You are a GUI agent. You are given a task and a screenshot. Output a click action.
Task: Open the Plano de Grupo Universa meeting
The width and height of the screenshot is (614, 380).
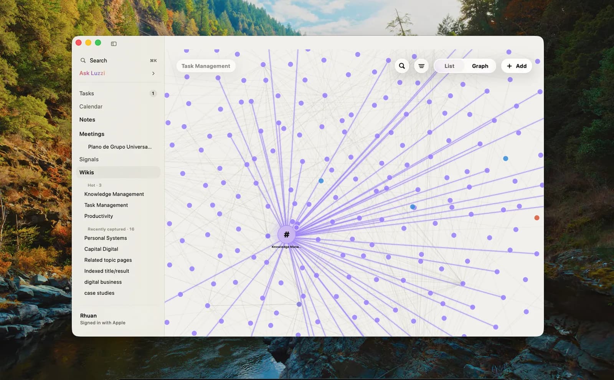pos(120,147)
